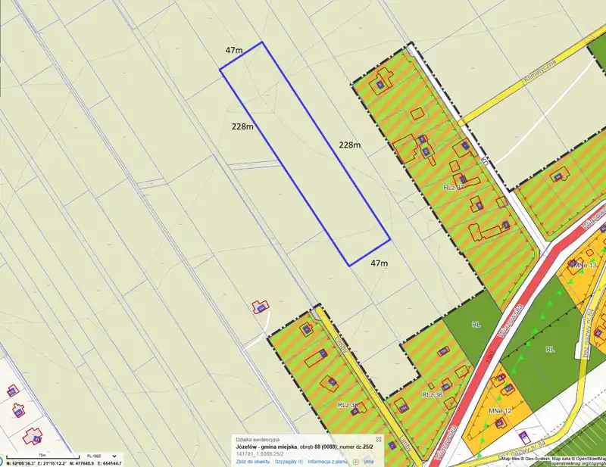The width and height of the screenshot is (606, 467).
Task: Click the OpenStreetMap copyright link
Action: click(579, 463)
